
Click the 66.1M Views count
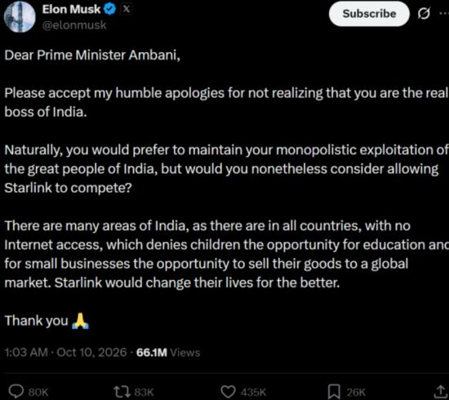(168, 353)
